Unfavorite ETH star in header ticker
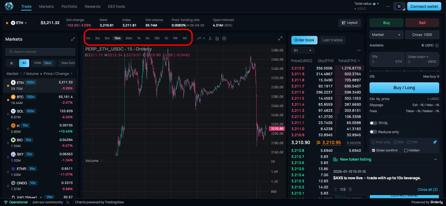This screenshot has height=206, width=446. [x=7, y=23]
